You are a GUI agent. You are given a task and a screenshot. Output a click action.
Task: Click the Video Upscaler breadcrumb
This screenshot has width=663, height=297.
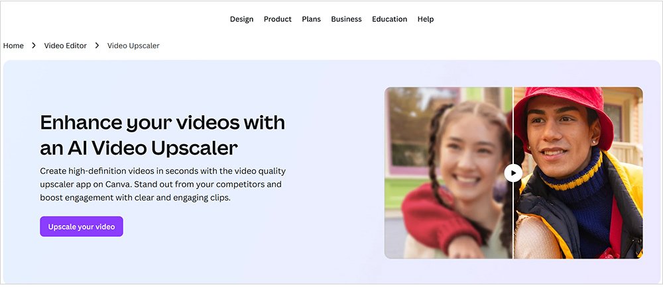133,46
